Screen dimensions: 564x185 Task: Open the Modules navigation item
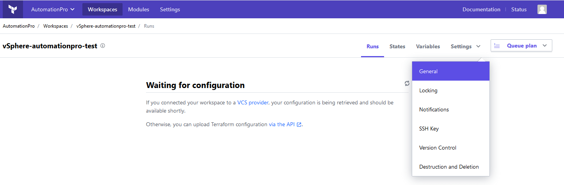139,9
